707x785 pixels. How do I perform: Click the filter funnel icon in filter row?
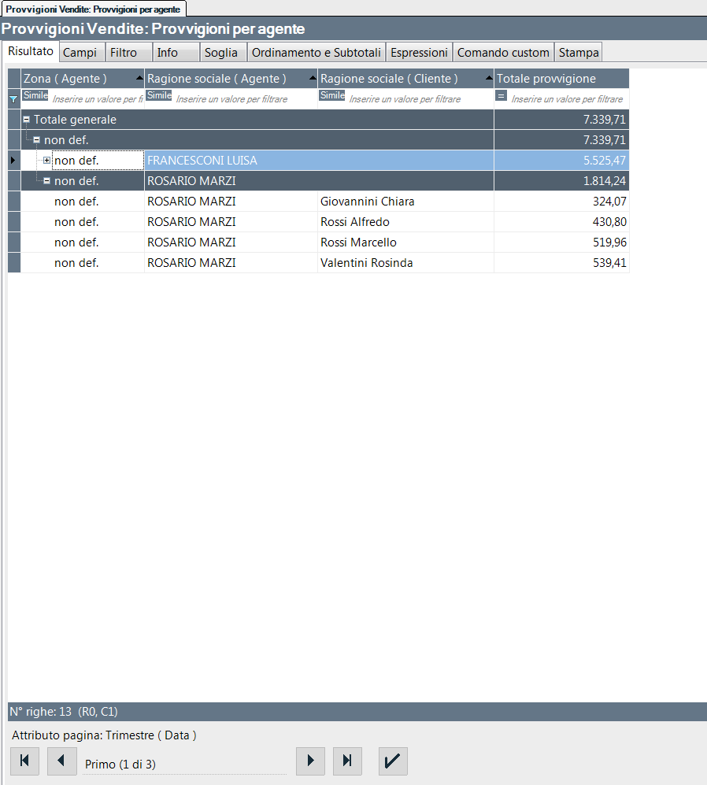pos(13,99)
